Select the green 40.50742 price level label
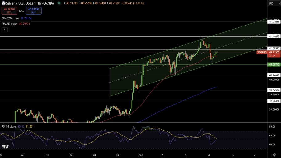Image resolution: width=281 pixels, height=158 pixels. (x=274, y=64)
